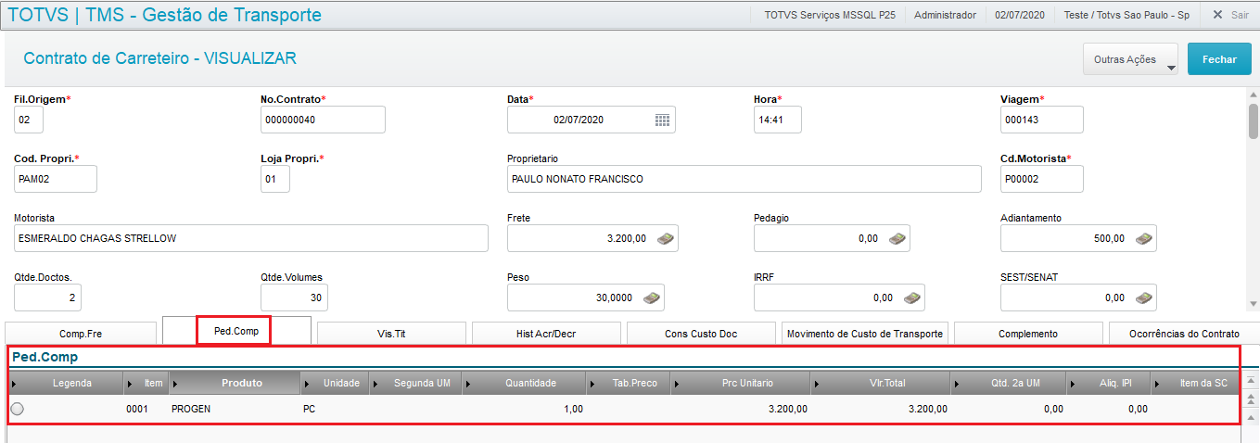
Task: Click the Proprietario field PAULO NONATO FRANCISCO
Action: (745, 179)
